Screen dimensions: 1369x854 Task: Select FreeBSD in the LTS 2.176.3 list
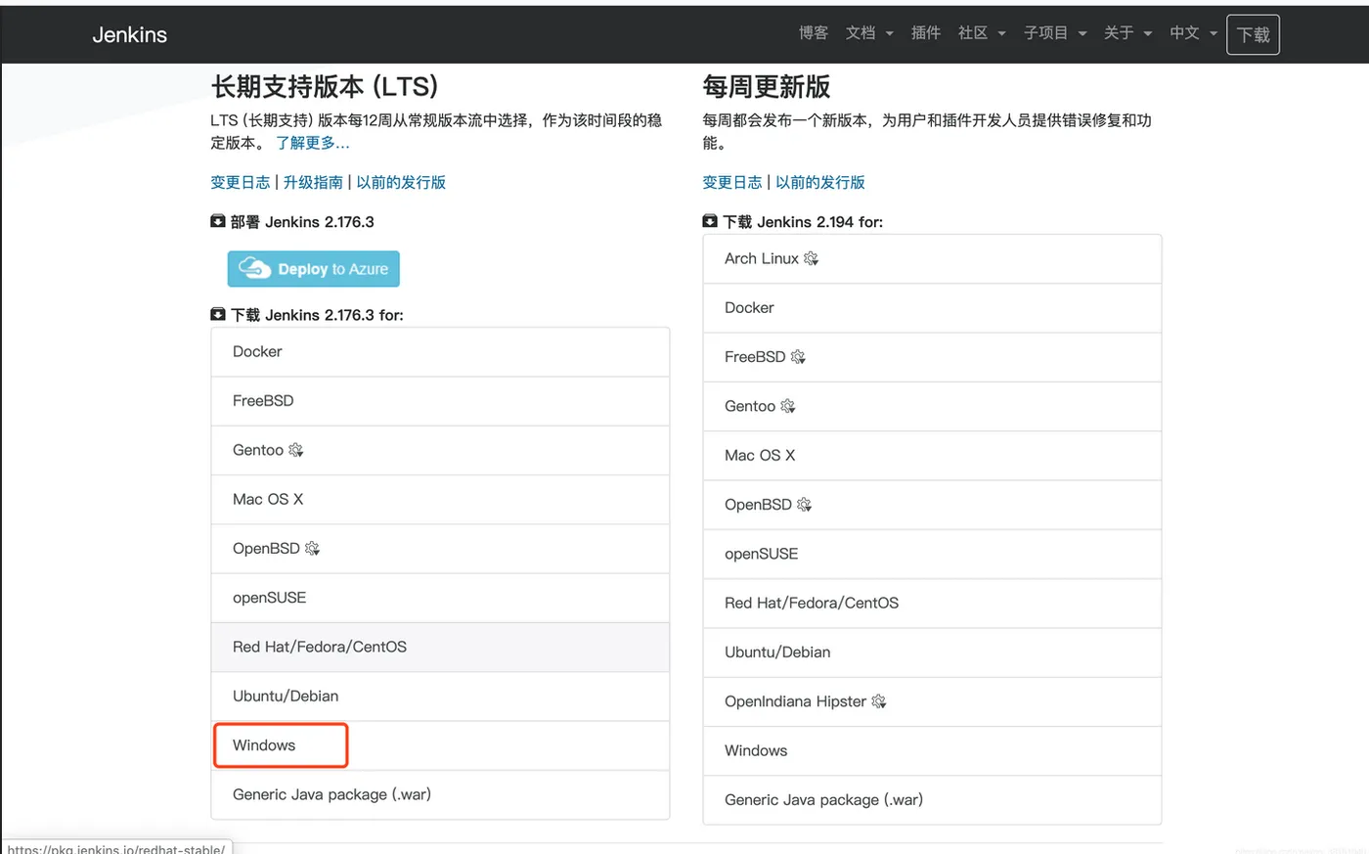[x=440, y=401]
